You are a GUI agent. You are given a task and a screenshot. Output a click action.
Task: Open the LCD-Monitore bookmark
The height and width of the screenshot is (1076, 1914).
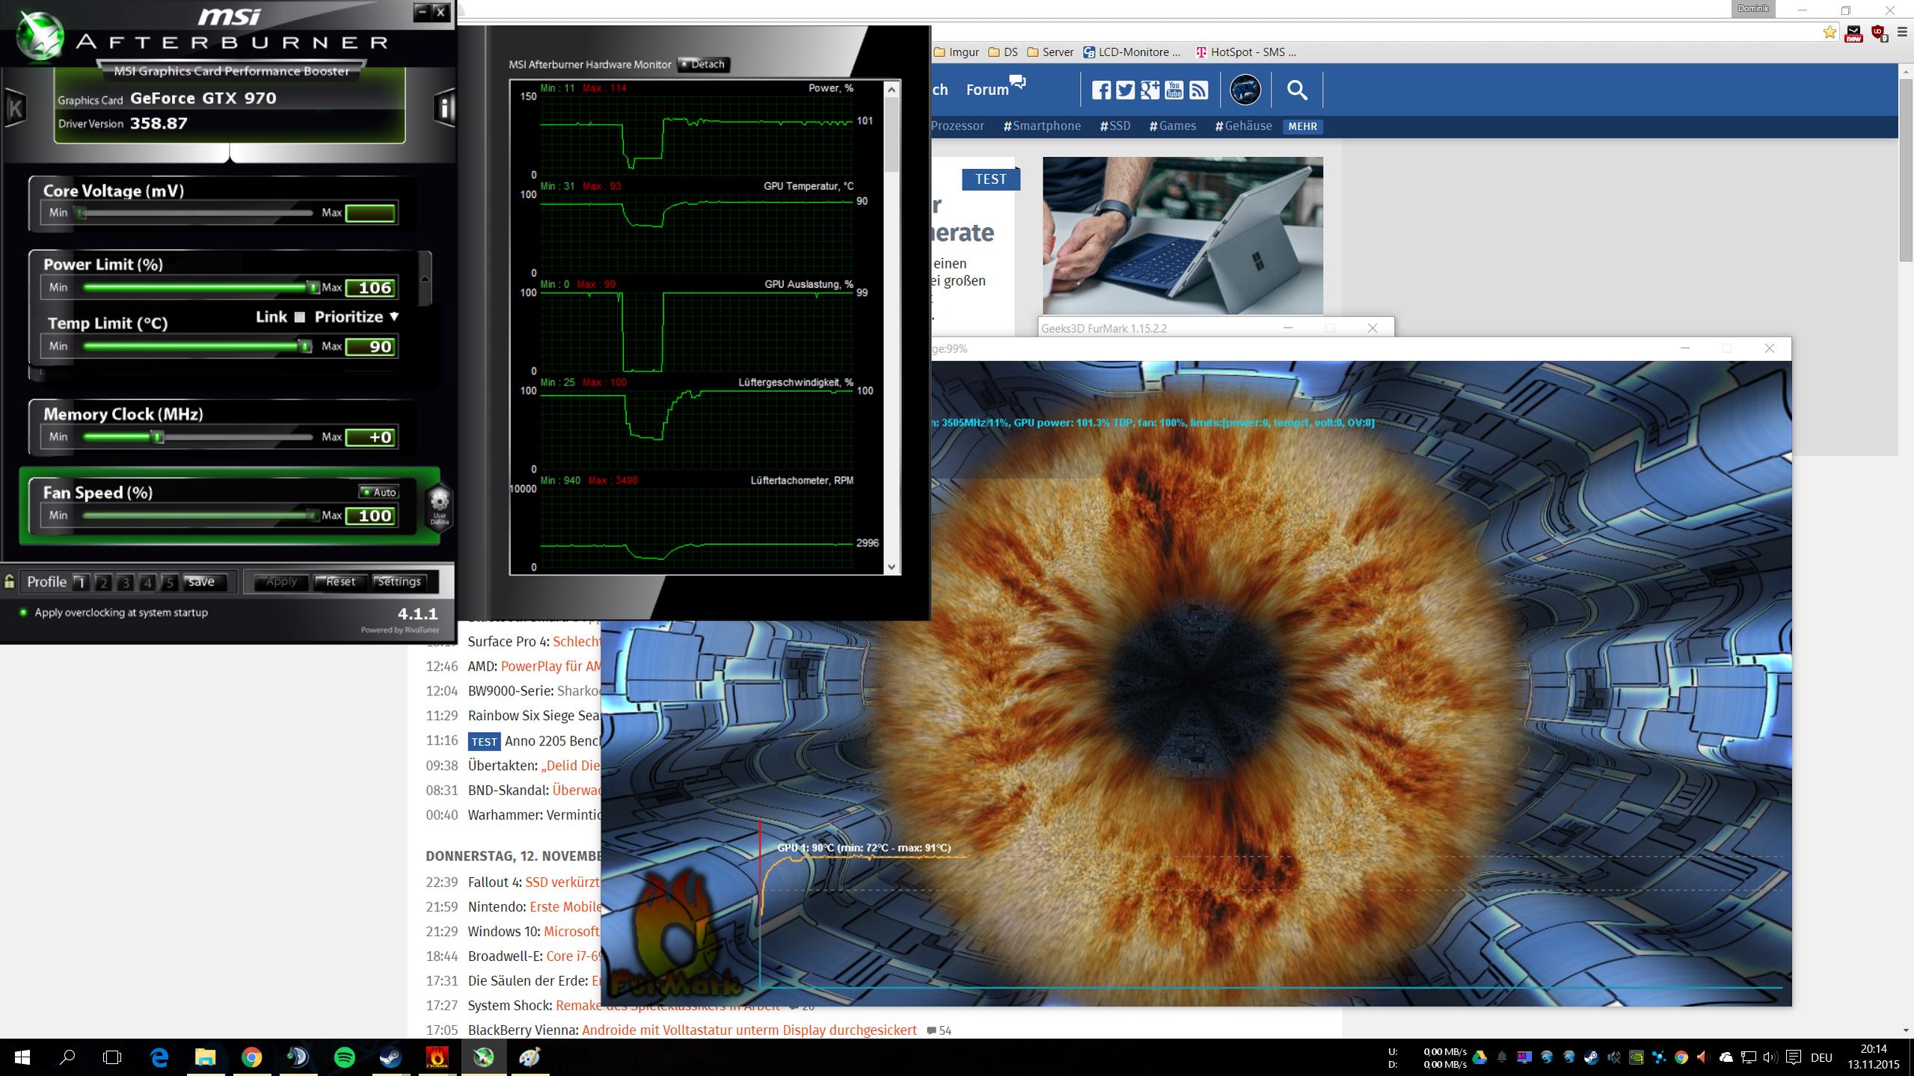pyautogui.click(x=1132, y=52)
